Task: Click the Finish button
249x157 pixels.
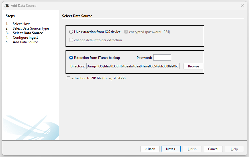Action: 192,149
